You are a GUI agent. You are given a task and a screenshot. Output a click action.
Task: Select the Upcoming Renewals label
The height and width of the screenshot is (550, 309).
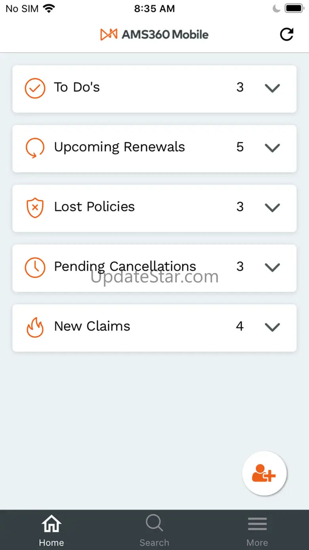(119, 147)
